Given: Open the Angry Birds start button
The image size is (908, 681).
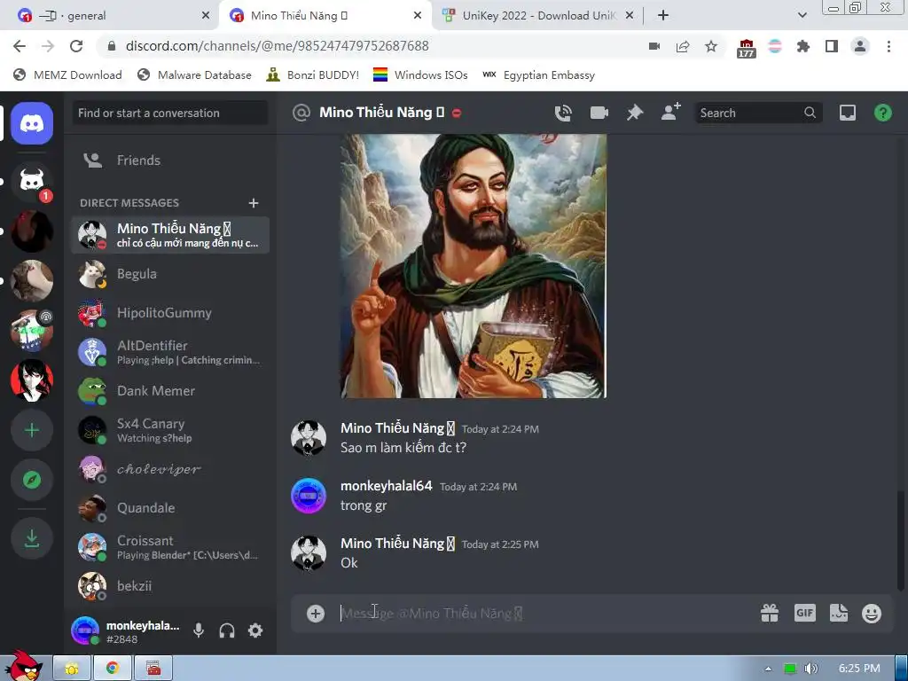Looking at the screenshot, I should 22,667.
